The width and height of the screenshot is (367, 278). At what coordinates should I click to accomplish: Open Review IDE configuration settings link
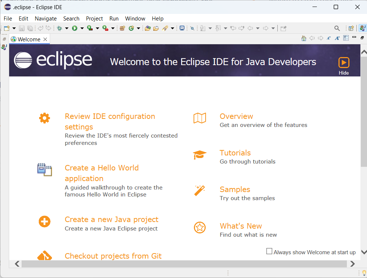click(110, 121)
